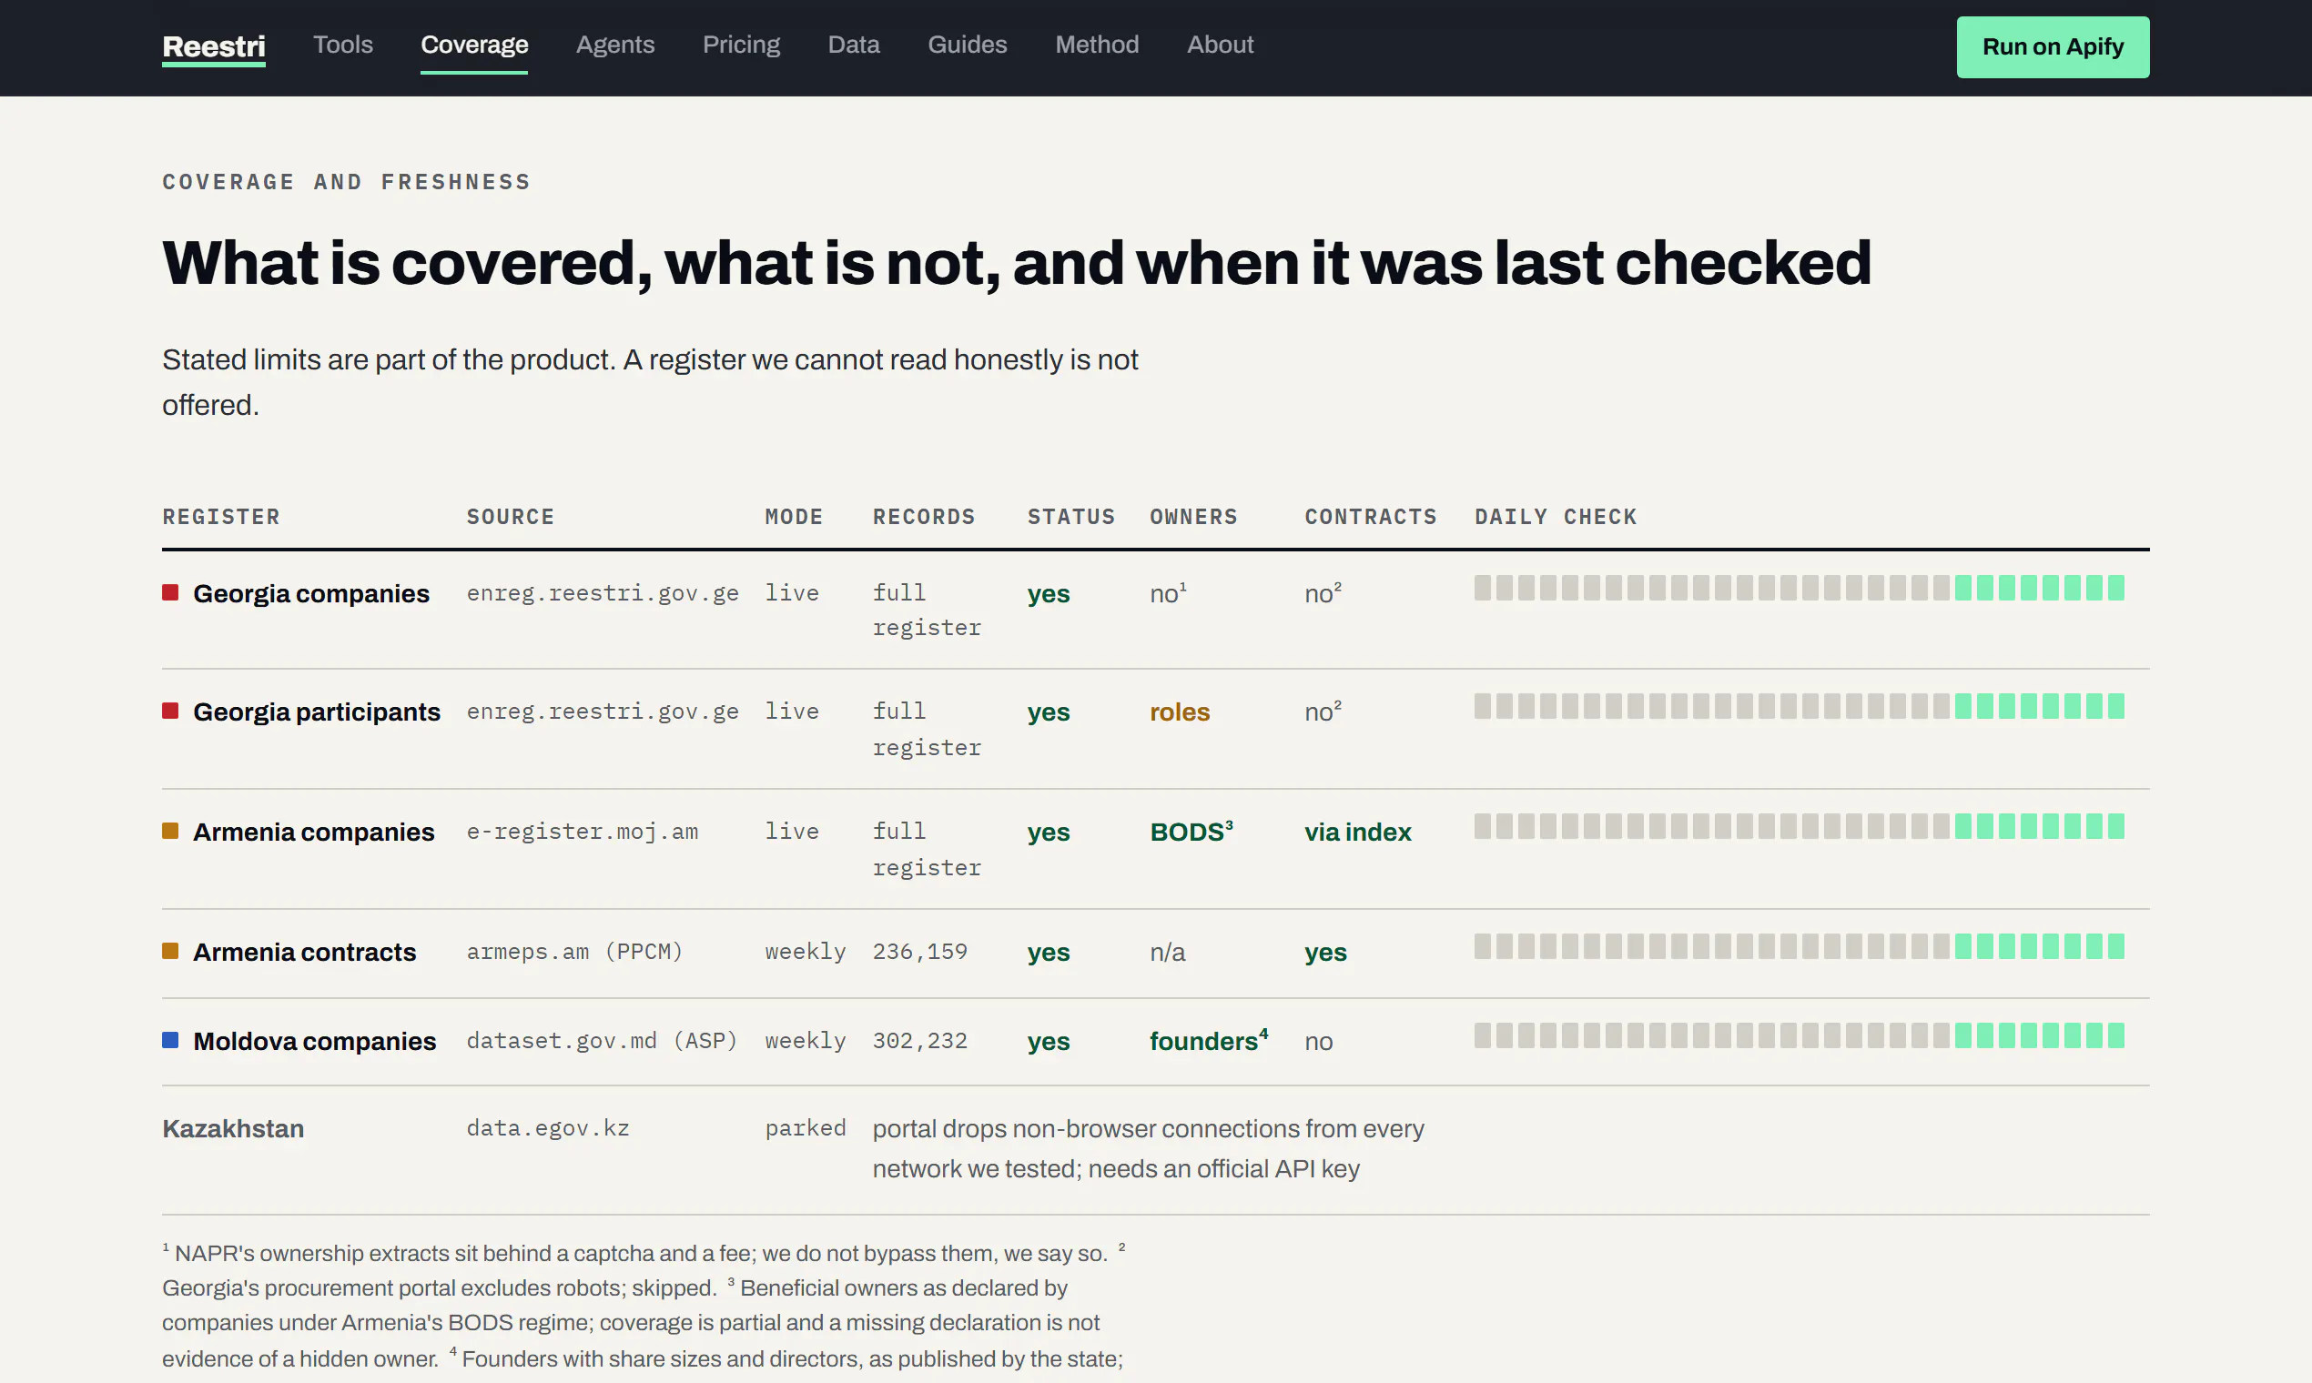Click the enreg.reestri.gov.ge source for Georgia participants
This screenshot has height=1383, width=2312.
(603, 712)
